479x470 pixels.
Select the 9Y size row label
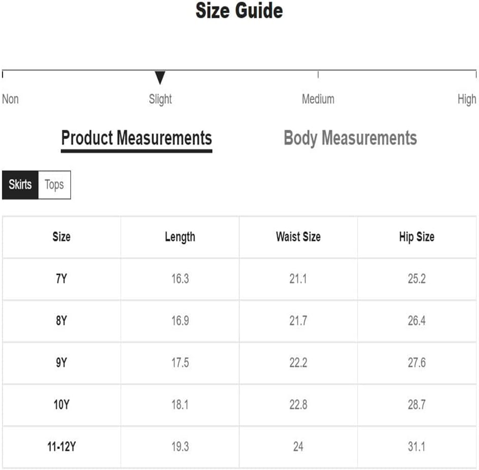coord(61,363)
